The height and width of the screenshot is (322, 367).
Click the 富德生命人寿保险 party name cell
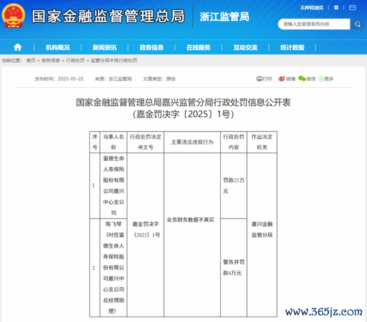pos(113,186)
